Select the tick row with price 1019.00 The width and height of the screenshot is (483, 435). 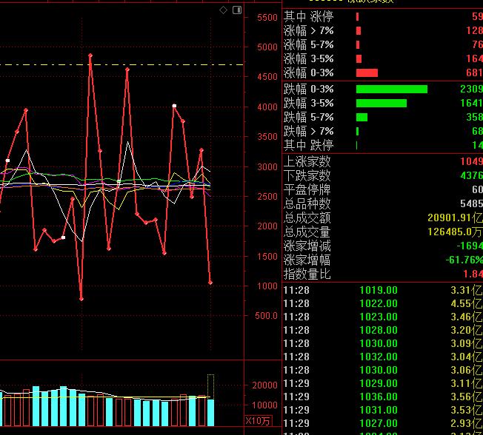click(x=383, y=290)
